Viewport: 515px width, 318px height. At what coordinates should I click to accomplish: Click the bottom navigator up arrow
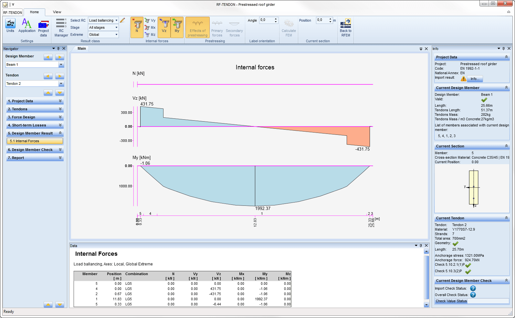tap(48, 304)
